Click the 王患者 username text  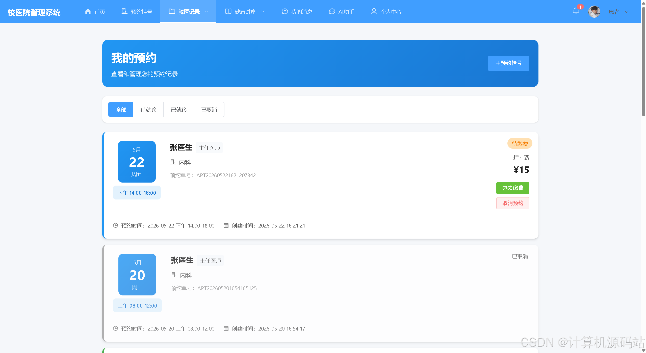click(x=611, y=12)
